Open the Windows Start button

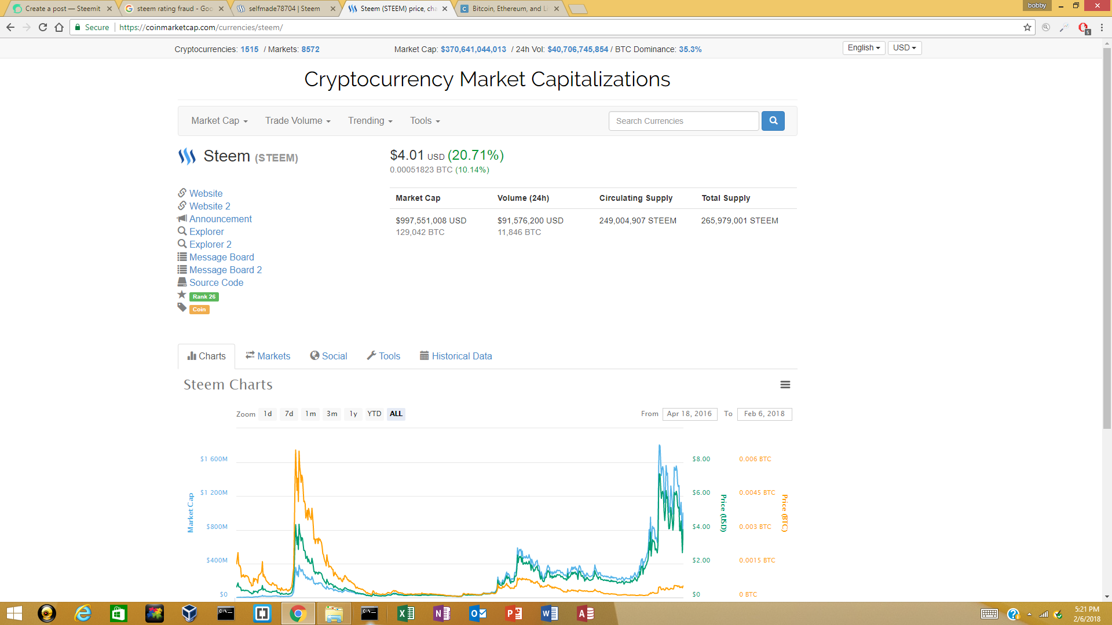[14, 613]
